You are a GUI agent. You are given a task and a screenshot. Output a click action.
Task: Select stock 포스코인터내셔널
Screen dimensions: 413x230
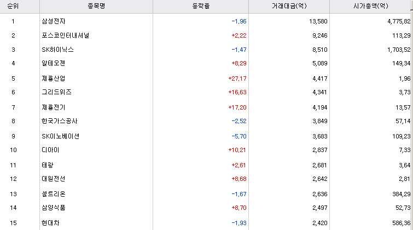tap(65, 35)
